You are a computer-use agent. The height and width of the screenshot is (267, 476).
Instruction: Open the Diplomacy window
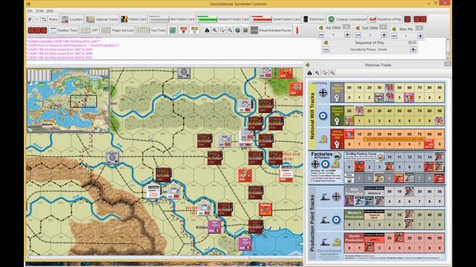(314, 19)
